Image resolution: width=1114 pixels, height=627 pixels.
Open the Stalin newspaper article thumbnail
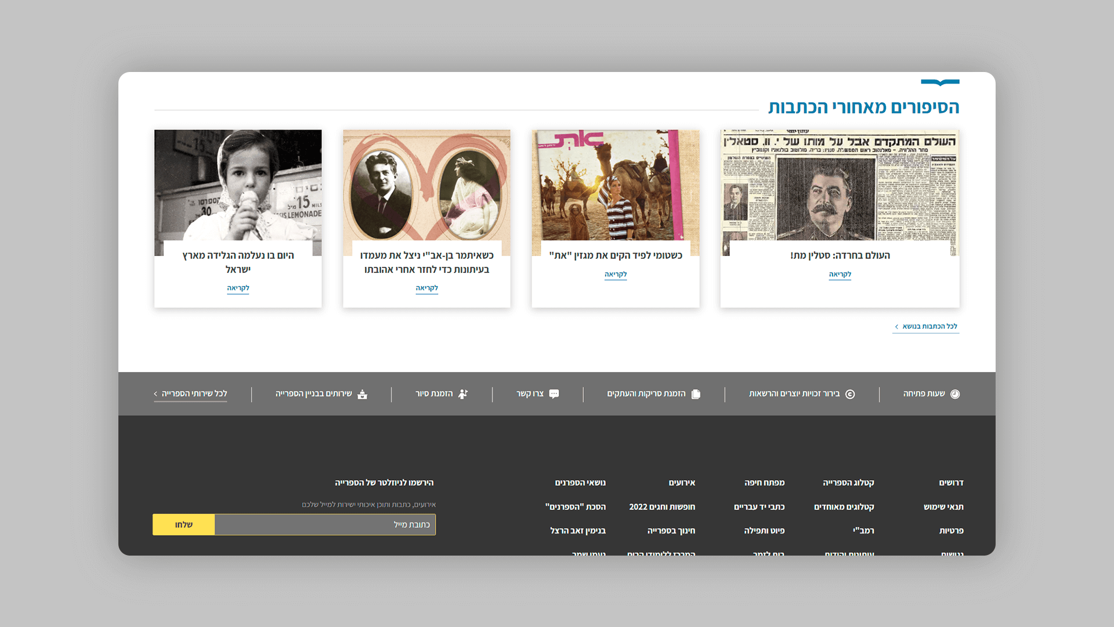tap(840, 186)
